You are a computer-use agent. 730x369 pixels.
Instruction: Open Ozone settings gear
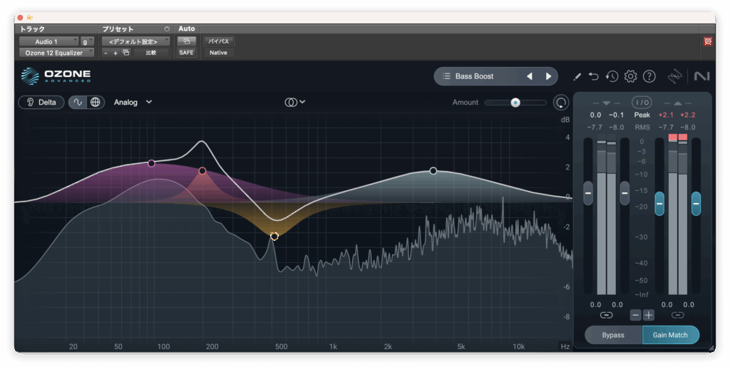(x=630, y=76)
